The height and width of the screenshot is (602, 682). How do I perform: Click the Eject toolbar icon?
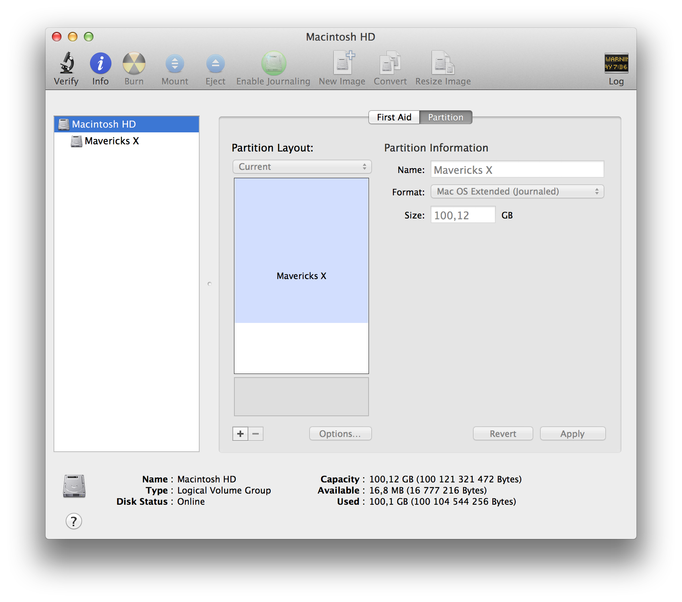(x=216, y=64)
